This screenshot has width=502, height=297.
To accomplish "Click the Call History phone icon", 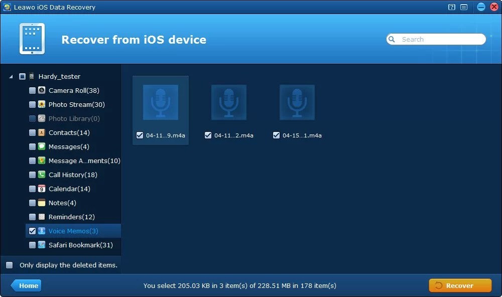I will tap(41, 175).
